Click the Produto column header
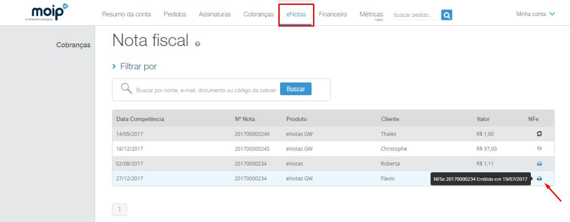Viewport: 570px width, 222px height. click(x=297, y=119)
